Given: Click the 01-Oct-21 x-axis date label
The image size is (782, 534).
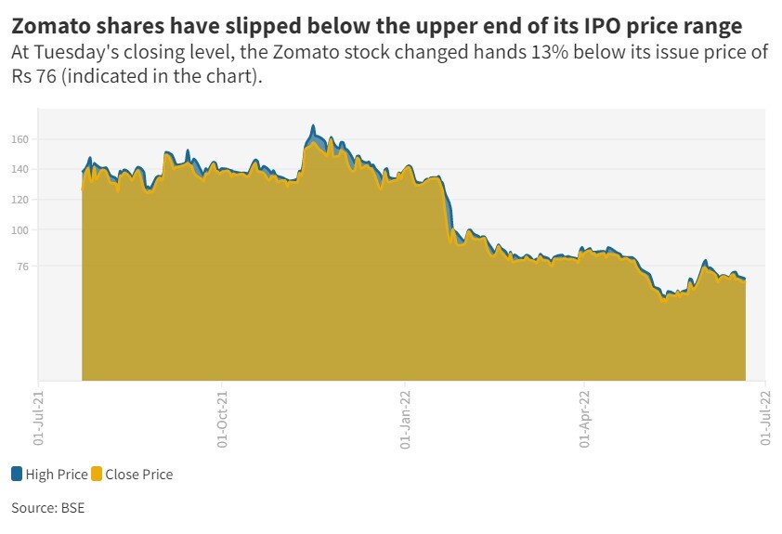Looking at the screenshot, I should pos(222,418).
